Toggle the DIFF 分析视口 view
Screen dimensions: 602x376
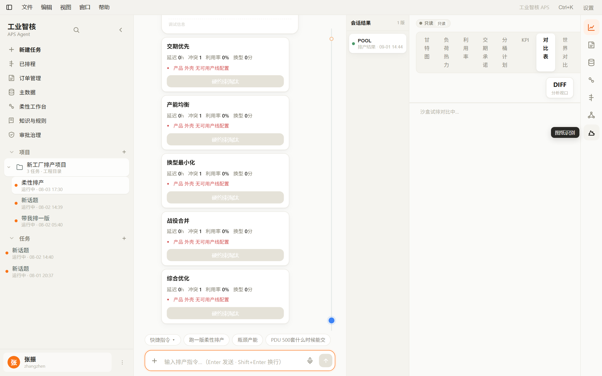pos(560,88)
